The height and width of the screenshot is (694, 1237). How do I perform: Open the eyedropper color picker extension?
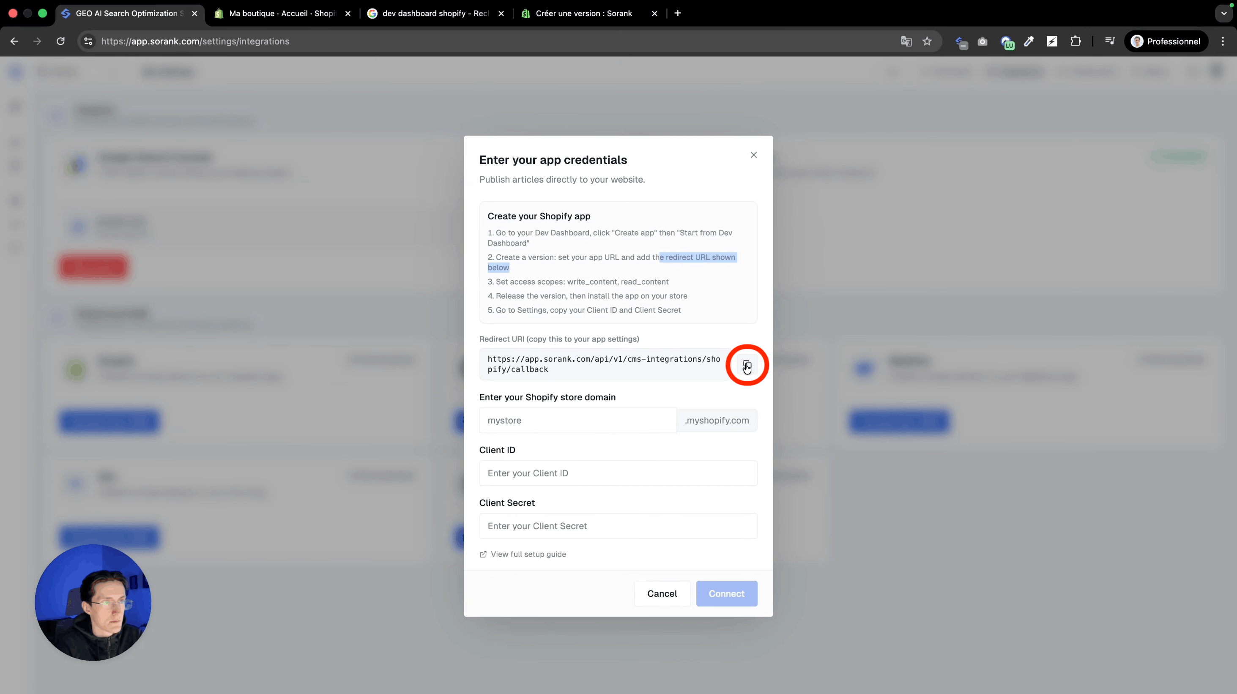[x=1029, y=41]
